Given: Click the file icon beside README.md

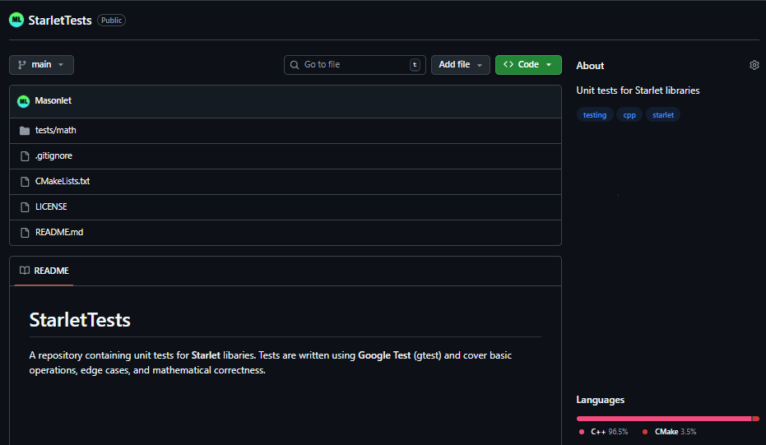Looking at the screenshot, I should click(25, 233).
